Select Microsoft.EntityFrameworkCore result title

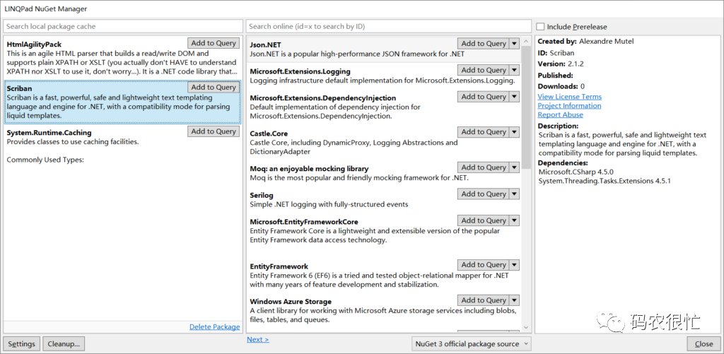(304, 222)
